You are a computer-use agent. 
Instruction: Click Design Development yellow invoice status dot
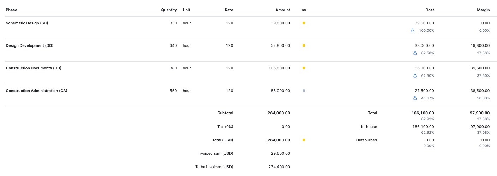coord(304,45)
